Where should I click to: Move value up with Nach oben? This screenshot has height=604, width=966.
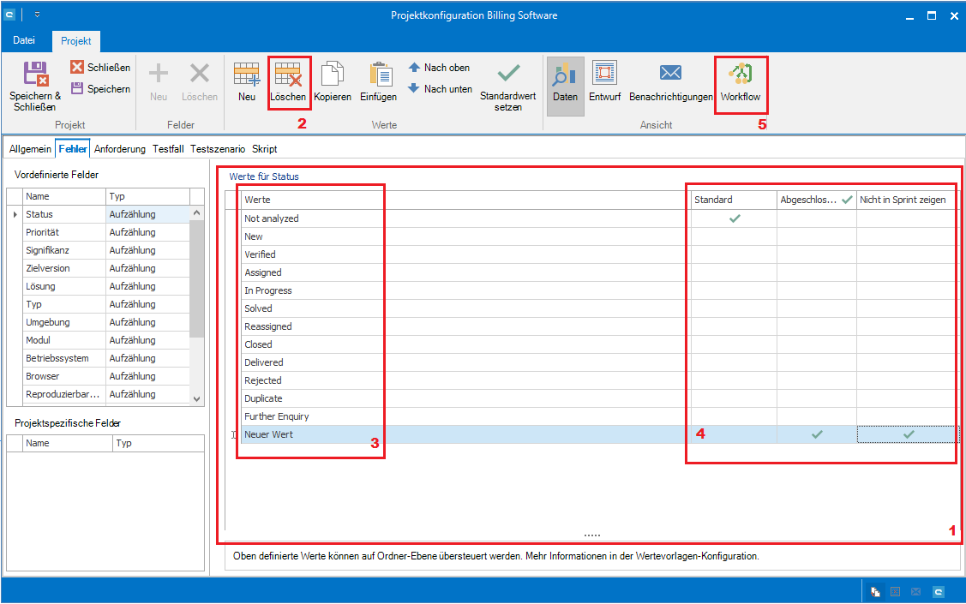[439, 68]
